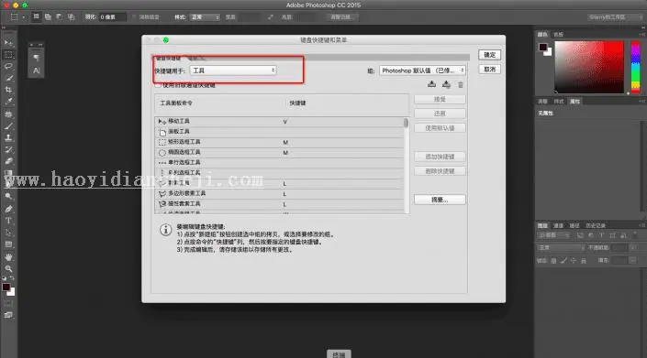Select the Rectangular Marquee tool in the toolbar

coord(8,54)
